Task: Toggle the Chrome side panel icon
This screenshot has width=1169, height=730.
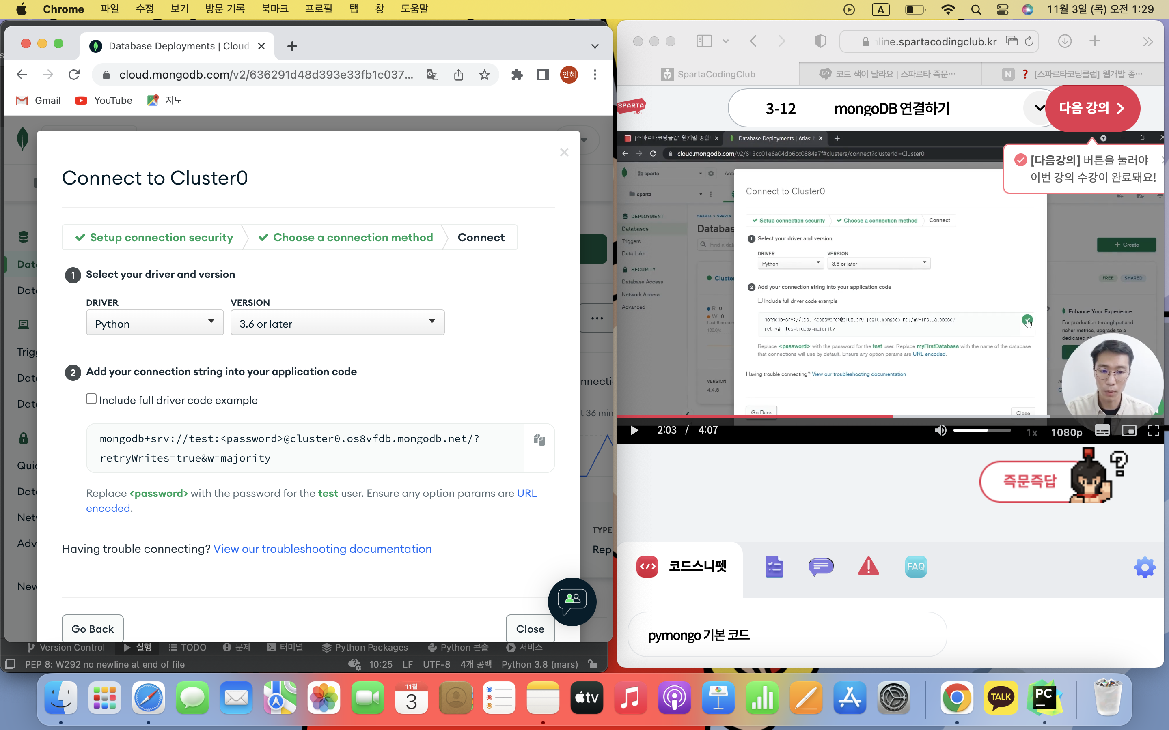Action: point(543,74)
